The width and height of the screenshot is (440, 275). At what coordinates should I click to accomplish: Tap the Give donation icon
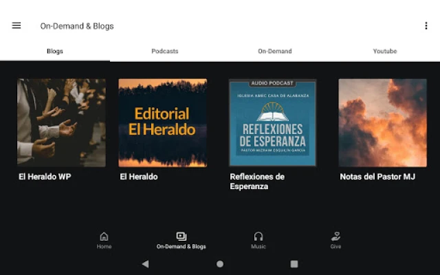click(335, 236)
